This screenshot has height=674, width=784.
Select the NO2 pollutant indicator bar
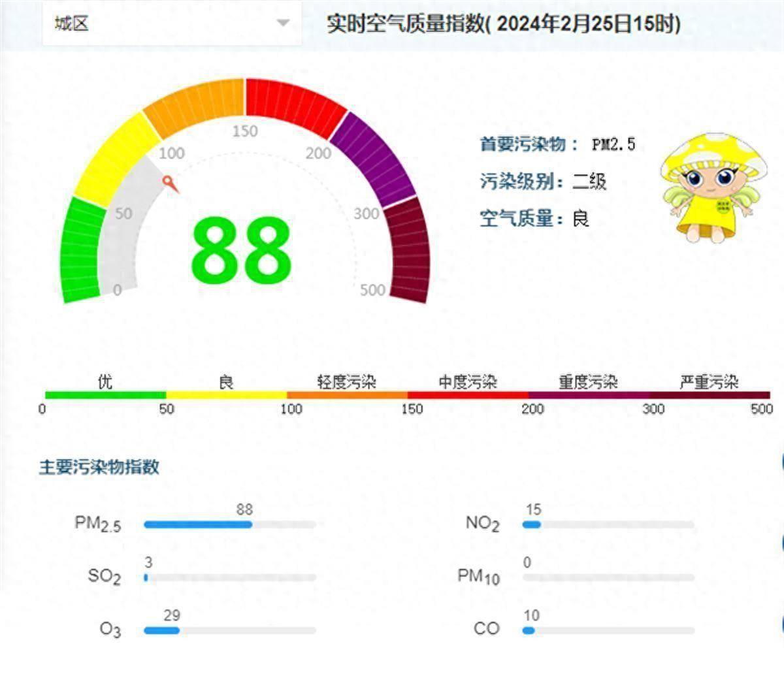tap(608, 523)
